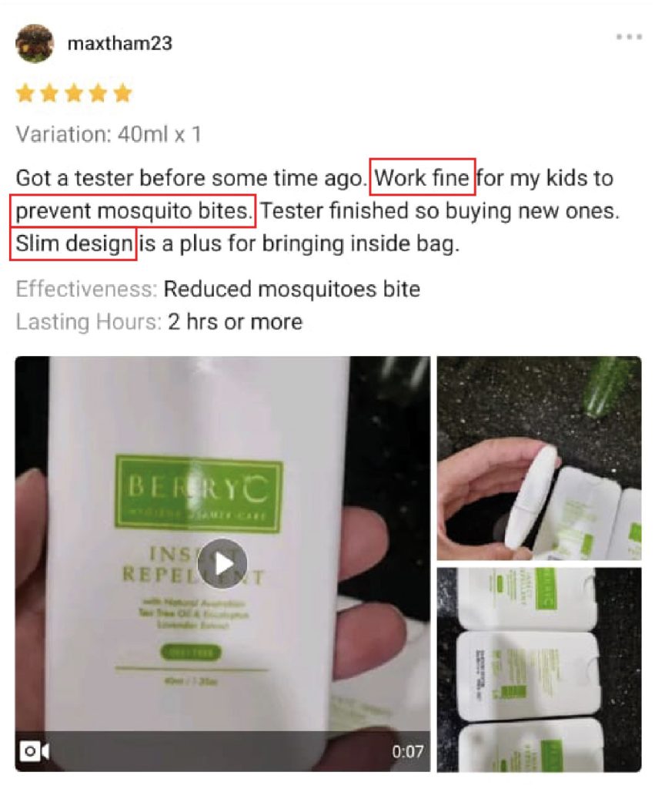Open maxtham23's profile avatar
This screenshot has height=789, width=655.
tap(34, 43)
